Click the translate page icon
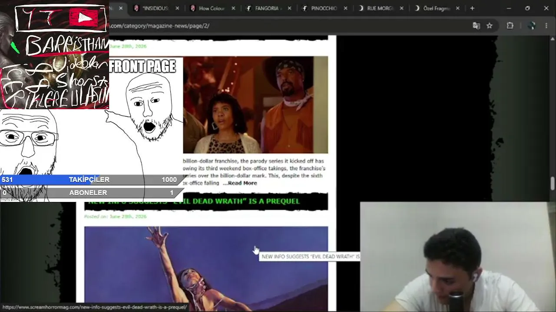The height and width of the screenshot is (312, 556). 477,26
